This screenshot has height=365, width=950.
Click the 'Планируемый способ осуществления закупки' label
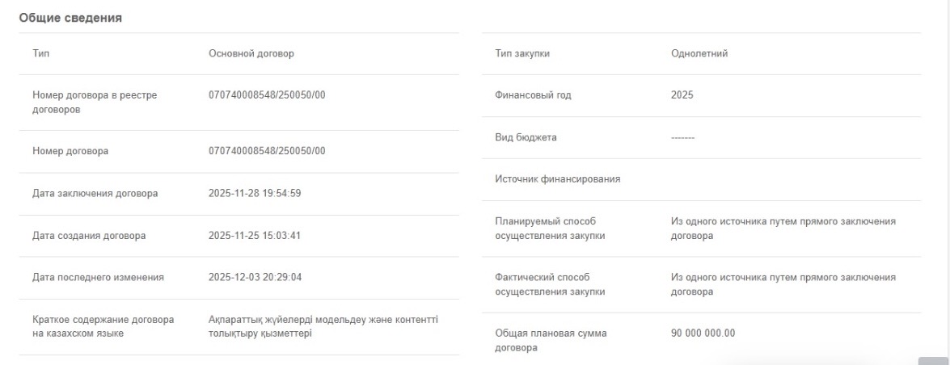(550, 229)
